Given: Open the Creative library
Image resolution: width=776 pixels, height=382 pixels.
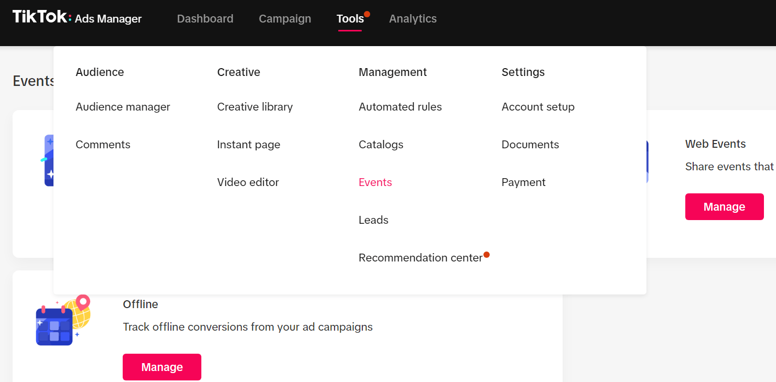Looking at the screenshot, I should [255, 107].
